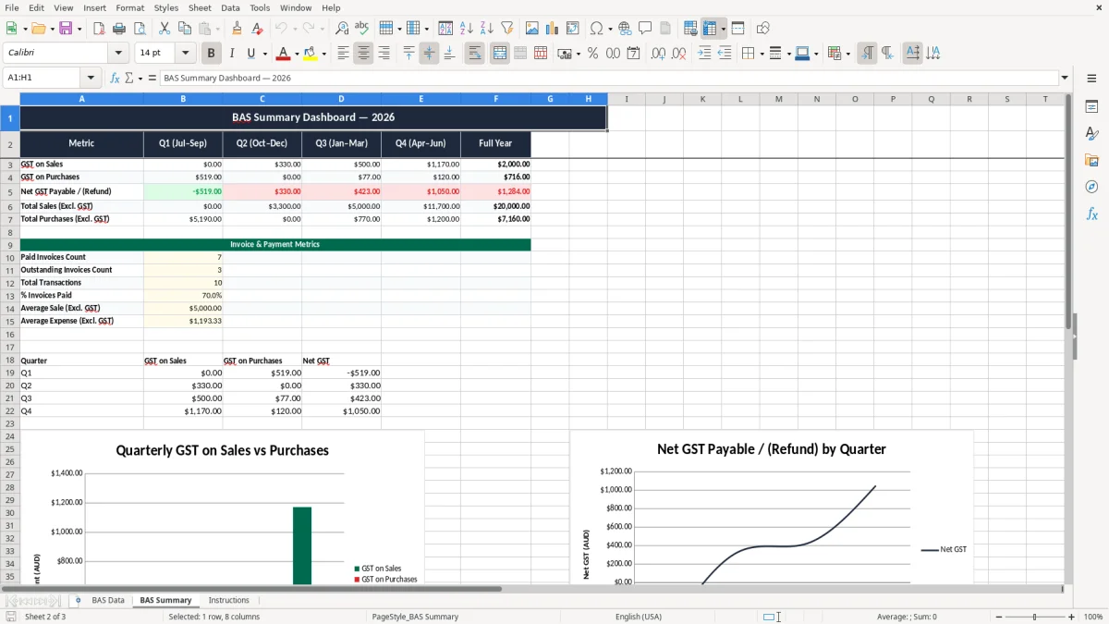The height and width of the screenshot is (624, 1109).
Task: Adjust the zoom slider handle
Action: click(x=1034, y=617)
